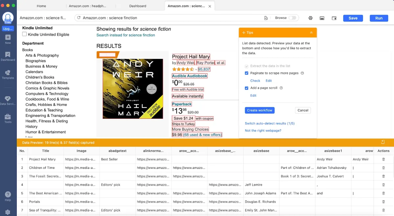394x216 pixels.
Task: Click Best Seller cell in row 1
Action: [x=118, y=159]
